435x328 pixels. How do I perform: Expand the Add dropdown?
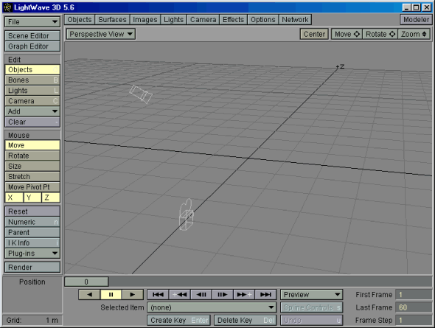click(x=32, y=111)
